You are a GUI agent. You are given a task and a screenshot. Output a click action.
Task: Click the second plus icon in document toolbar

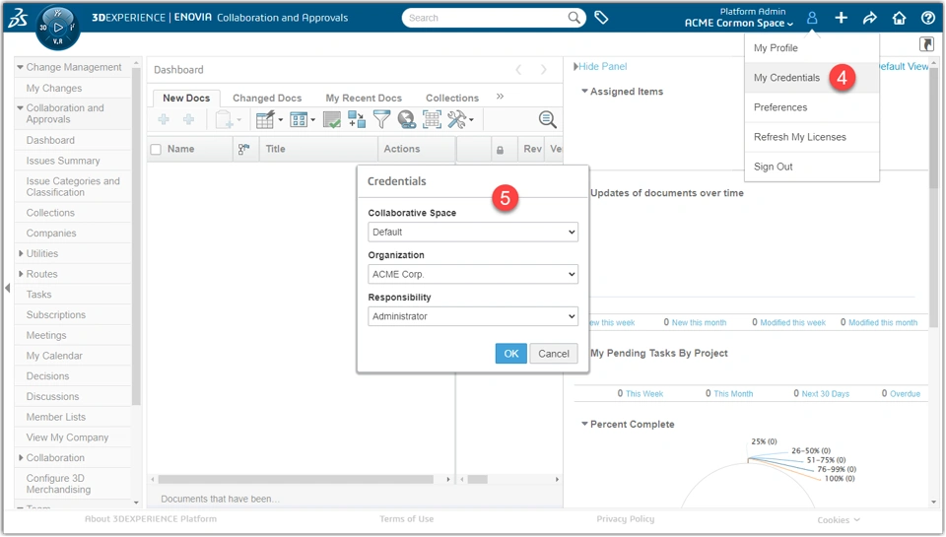188,119
